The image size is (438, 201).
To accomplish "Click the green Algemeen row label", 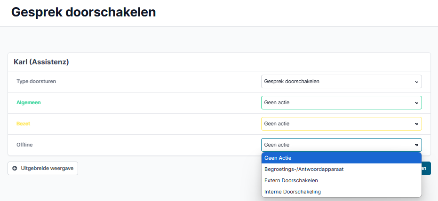I will 29,102.
